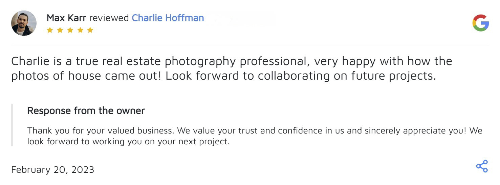
Task: Click the Google logo icon
Action: coord(480,23)
